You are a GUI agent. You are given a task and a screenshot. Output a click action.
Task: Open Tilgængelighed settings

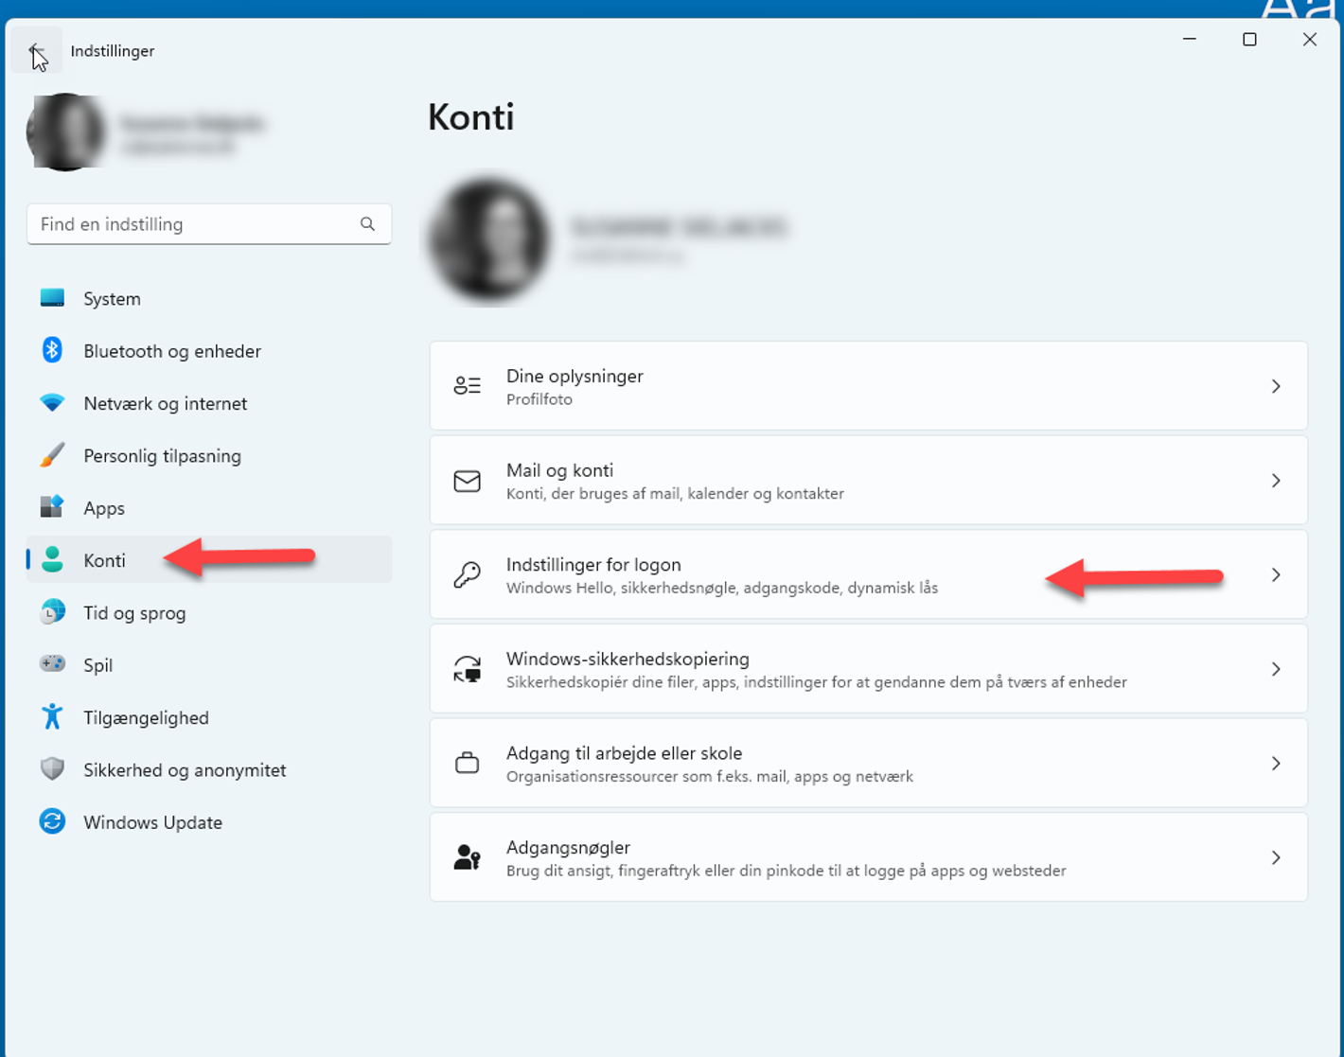point(209,717)
